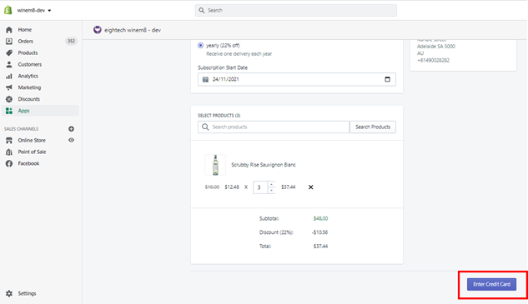Focus the top Search bar
The height and width of the screenshot is (304, 528).
click(x=295, y=11)
